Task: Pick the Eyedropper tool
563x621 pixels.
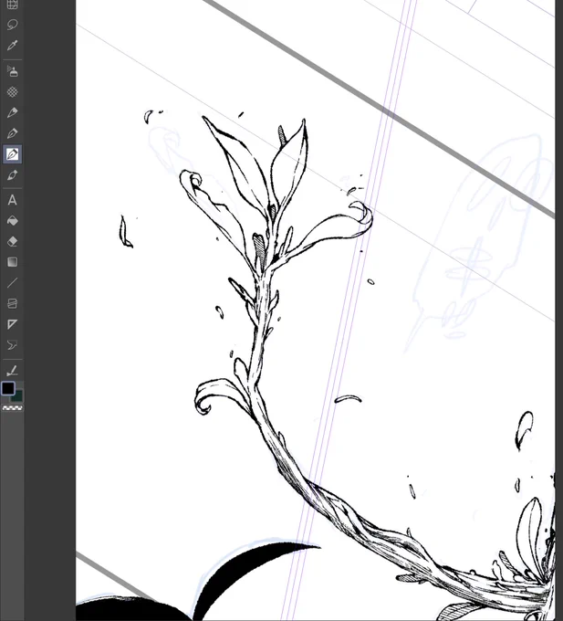Action: pyautogui.click(x=12, y=45)
